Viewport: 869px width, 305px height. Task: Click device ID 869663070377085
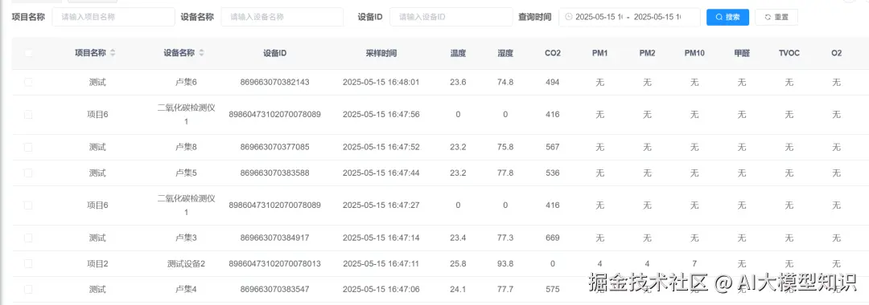click(x=275, y=148)
